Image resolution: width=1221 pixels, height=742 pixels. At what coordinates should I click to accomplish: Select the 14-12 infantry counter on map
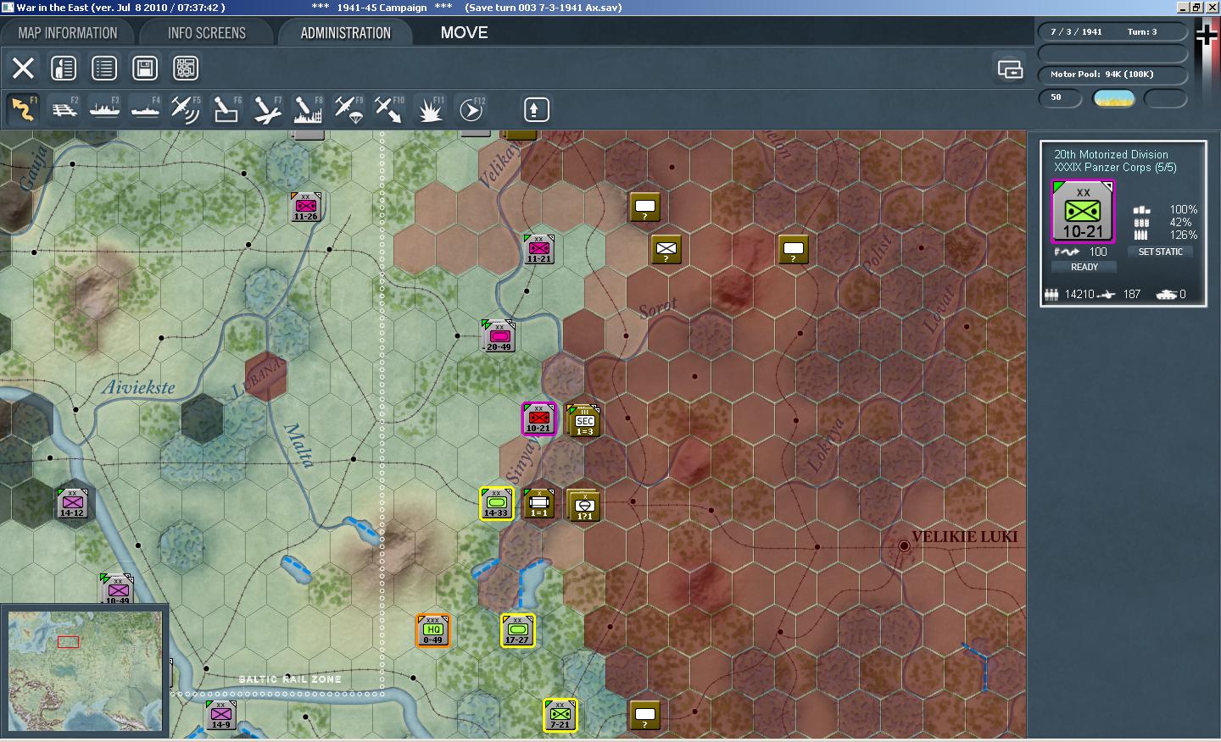pos(72,503)
